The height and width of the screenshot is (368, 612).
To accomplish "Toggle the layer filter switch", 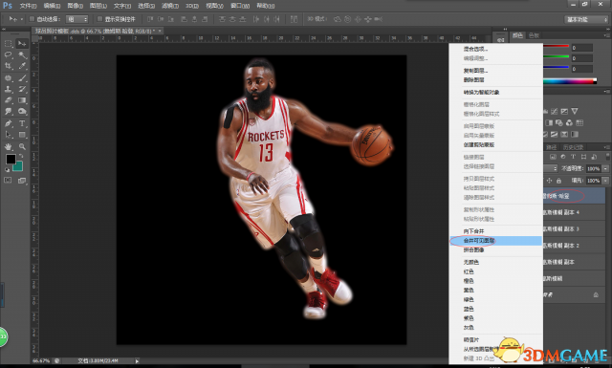I will tap(607, 157).
